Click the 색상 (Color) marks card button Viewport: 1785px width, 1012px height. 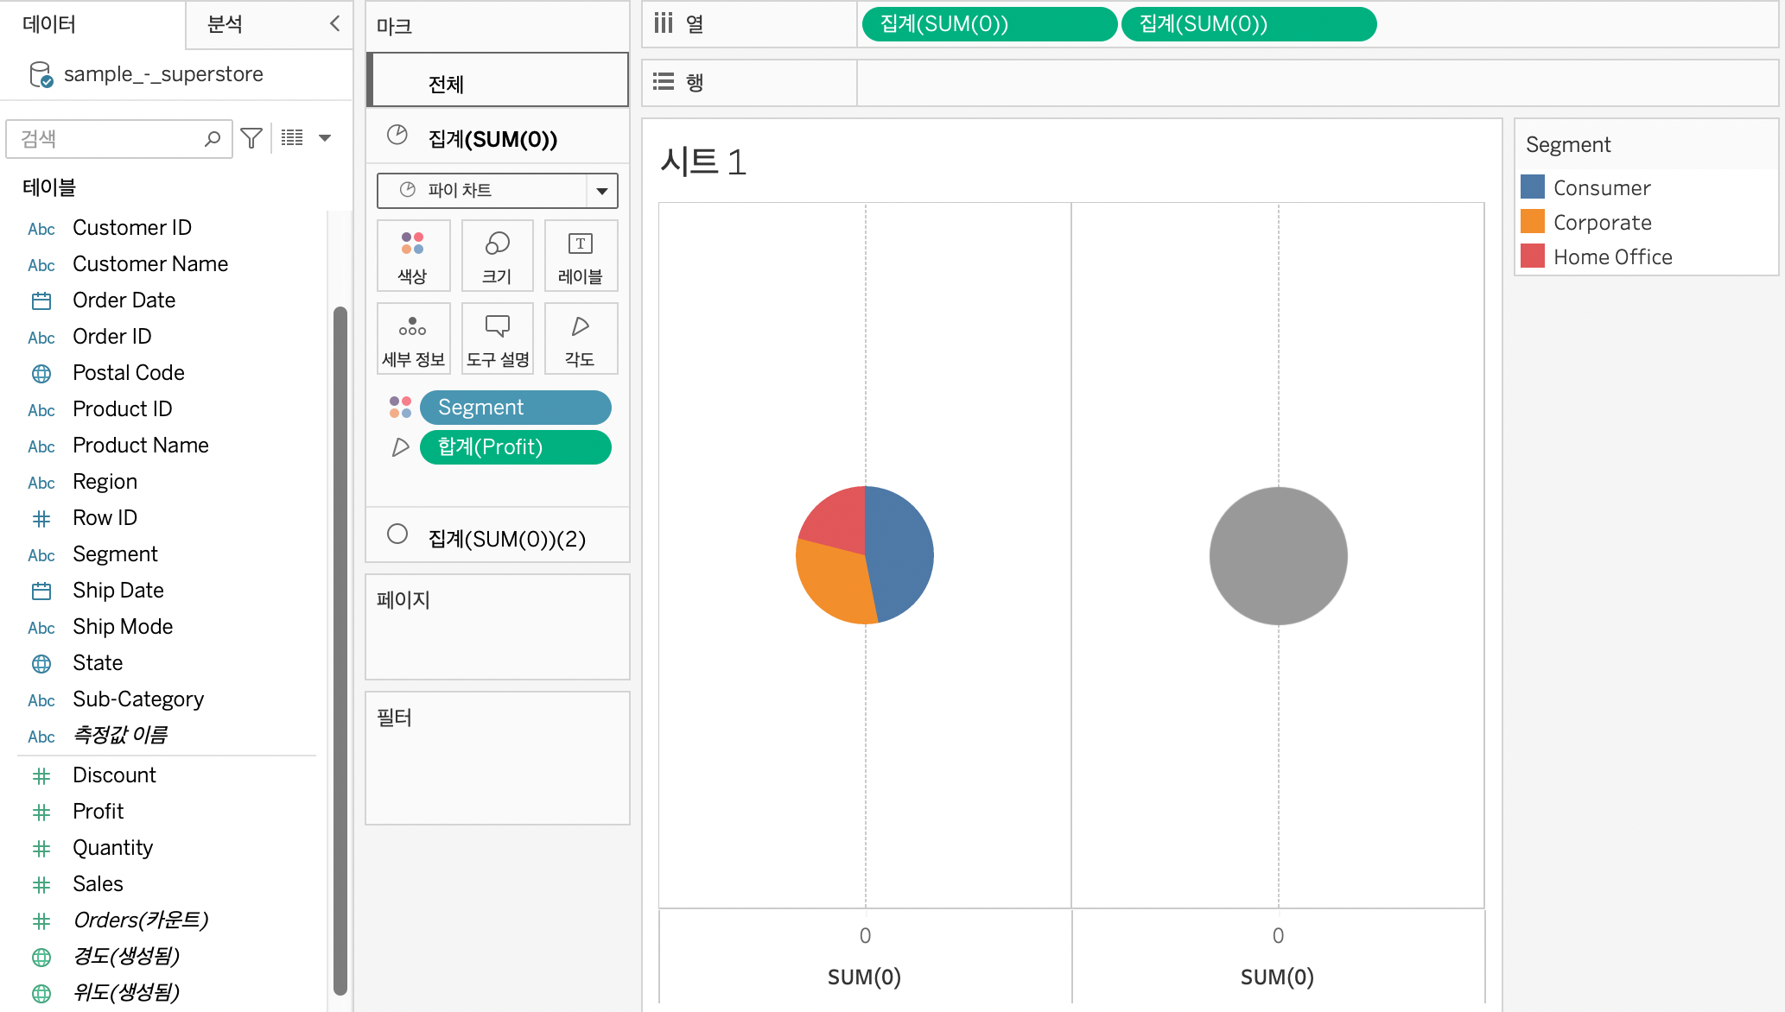point(413,256)
